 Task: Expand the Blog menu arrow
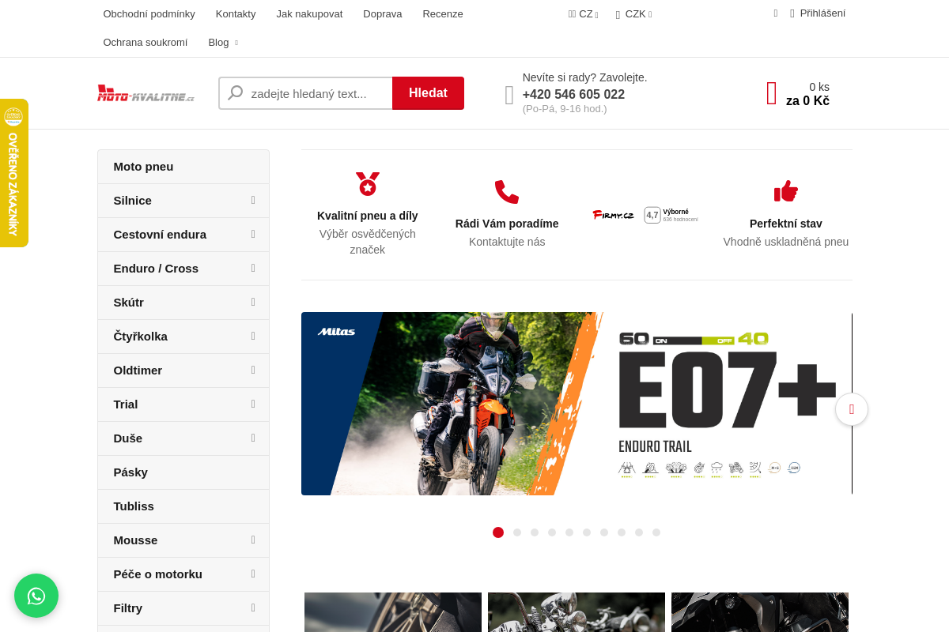236,43
